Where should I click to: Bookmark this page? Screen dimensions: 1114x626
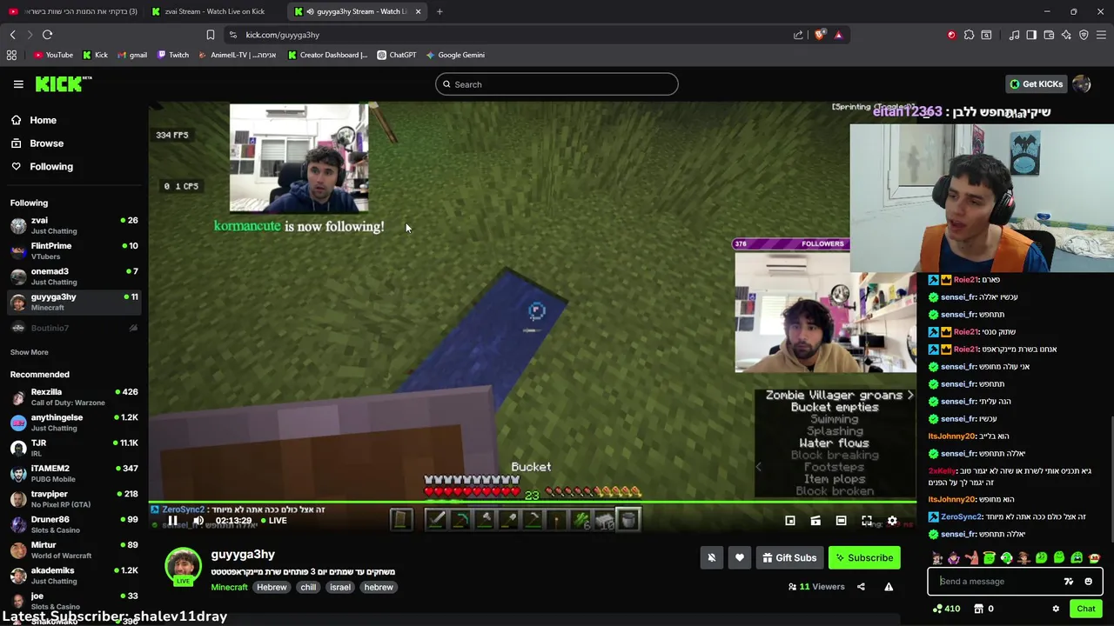tap(210, 35)
